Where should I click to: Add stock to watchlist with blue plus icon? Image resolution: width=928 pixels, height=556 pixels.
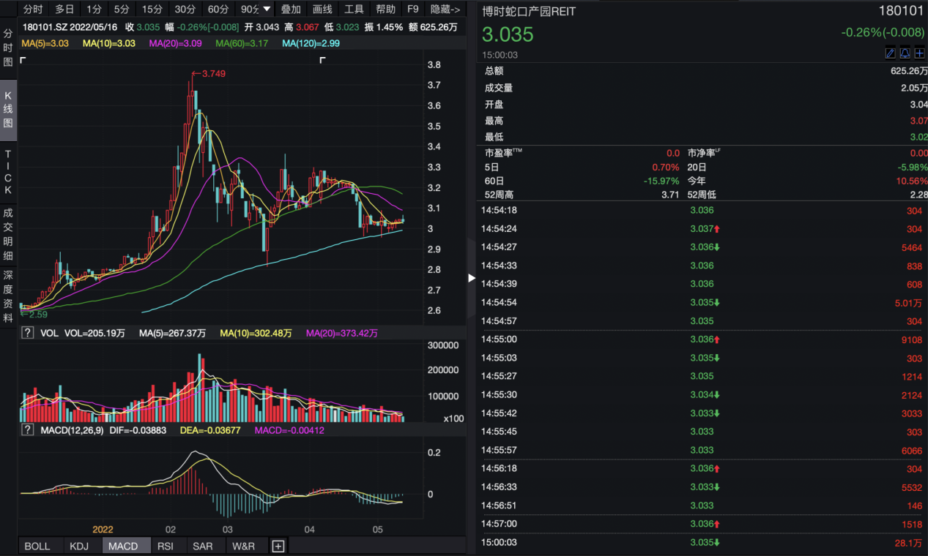[919, 53]
